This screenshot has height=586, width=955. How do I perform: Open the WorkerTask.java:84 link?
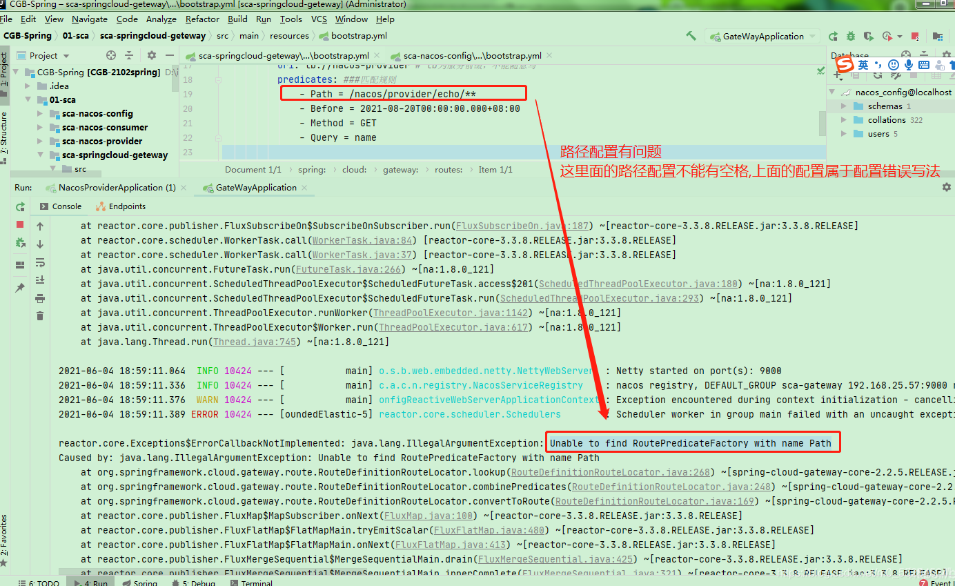tap(362, 240)
